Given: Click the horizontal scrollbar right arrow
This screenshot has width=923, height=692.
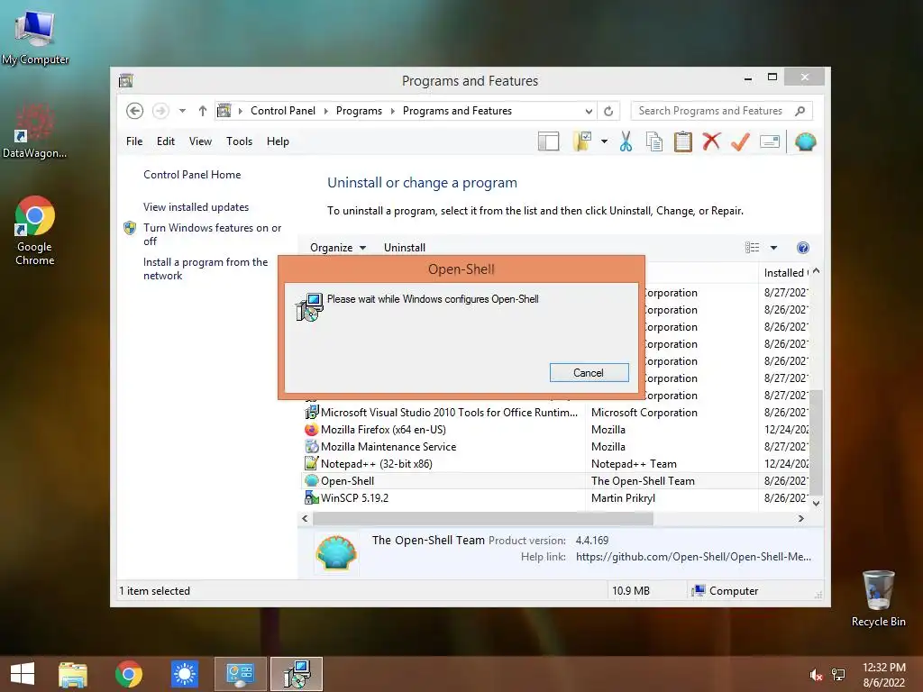Looking at the screenshot, I should (x=800, y=518).
